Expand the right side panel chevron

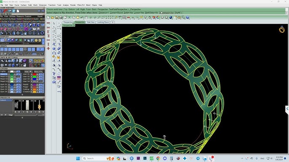pos(287,109)
